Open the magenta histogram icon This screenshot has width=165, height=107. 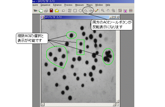[x=125, y=11]
